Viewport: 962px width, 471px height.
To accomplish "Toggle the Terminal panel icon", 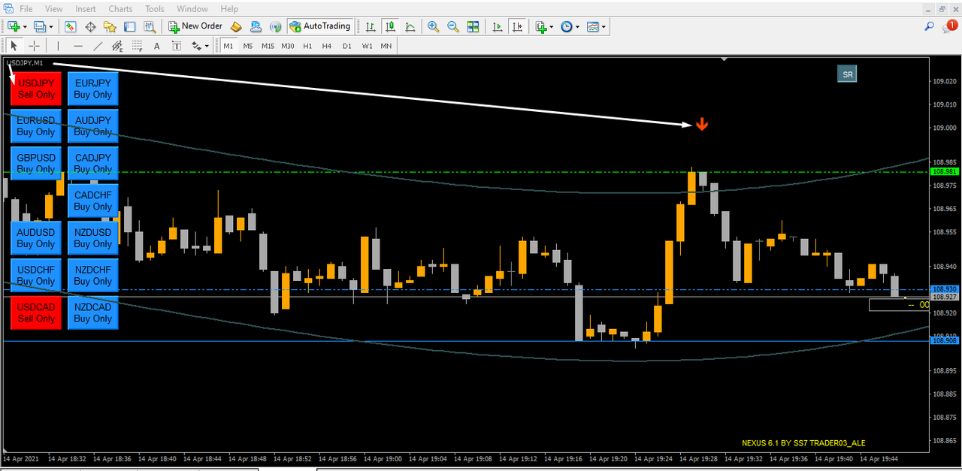I will pos(129,26).
